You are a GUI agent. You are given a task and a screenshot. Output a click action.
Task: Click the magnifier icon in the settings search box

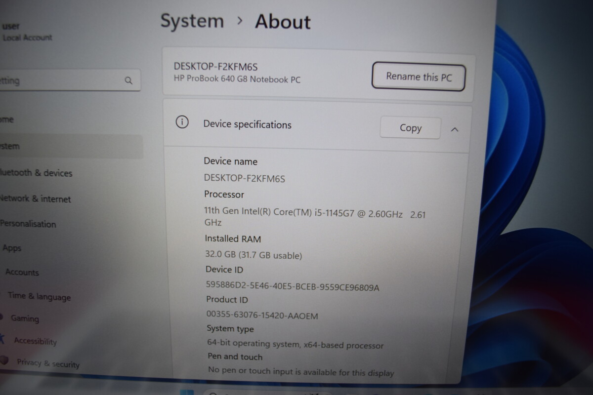pos(128,80)
